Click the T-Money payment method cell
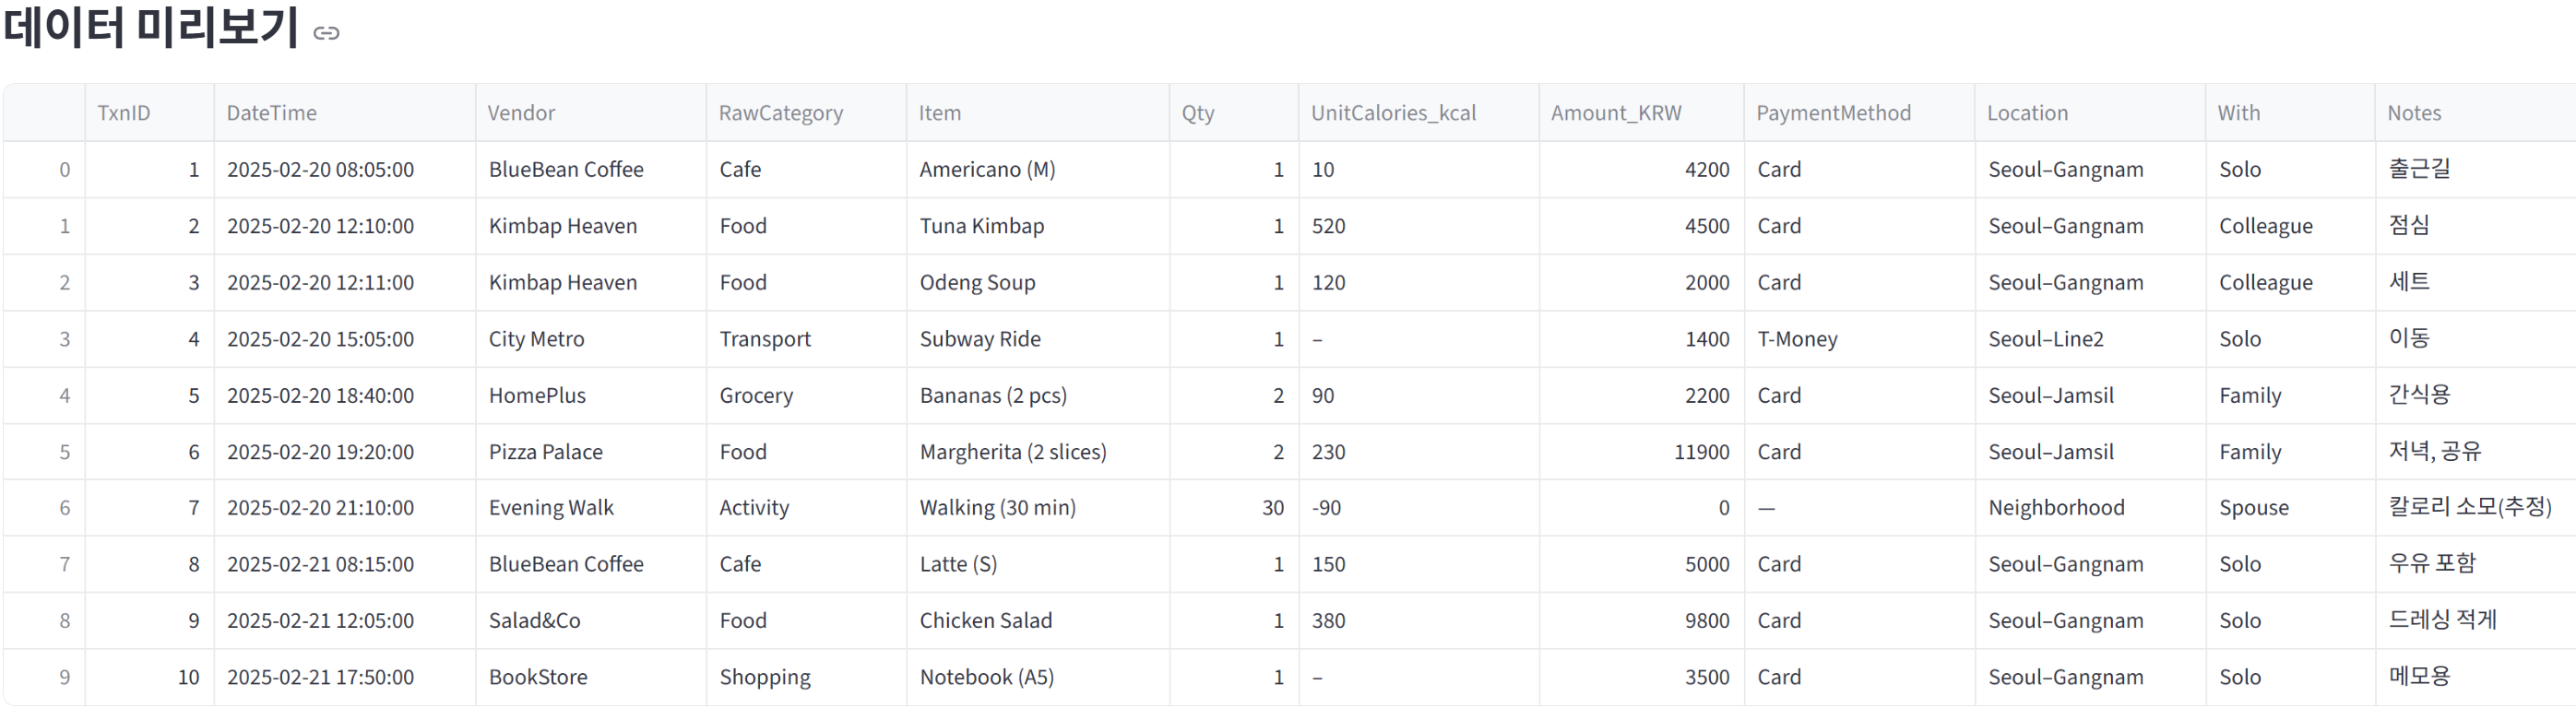 pyautogui.click(x=1797, y=339)
